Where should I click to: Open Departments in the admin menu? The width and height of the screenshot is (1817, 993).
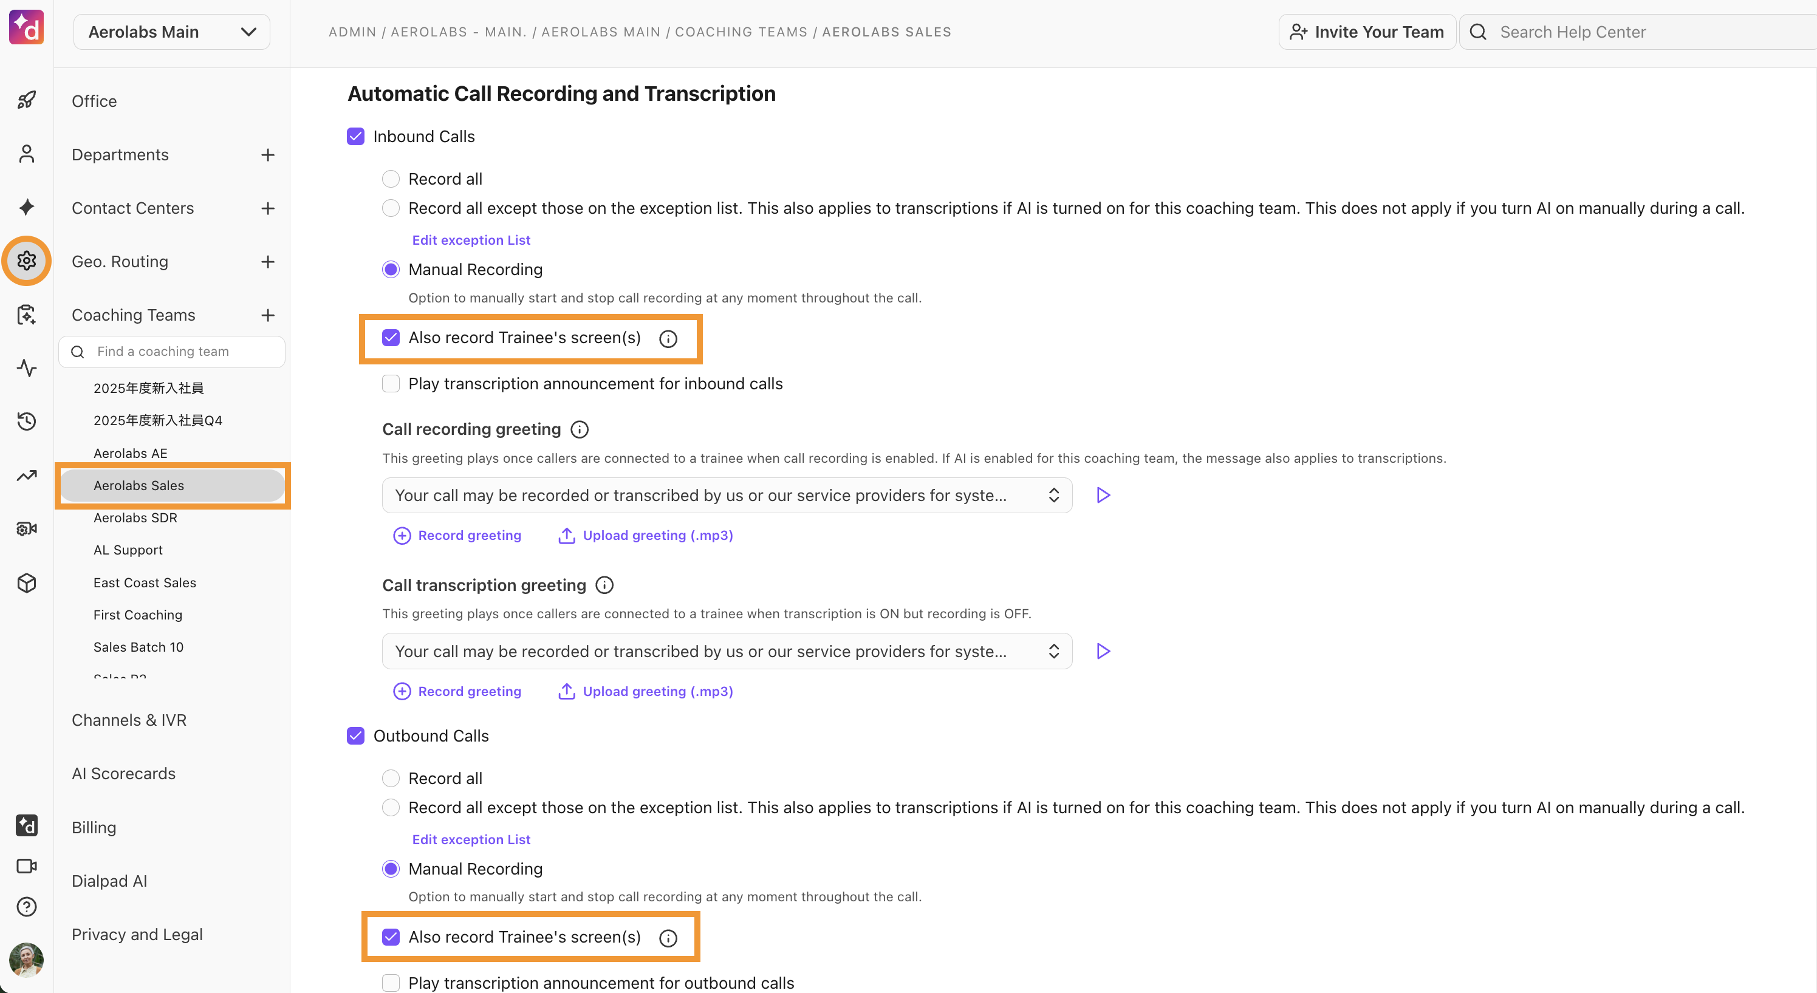(x=120, y=154)
